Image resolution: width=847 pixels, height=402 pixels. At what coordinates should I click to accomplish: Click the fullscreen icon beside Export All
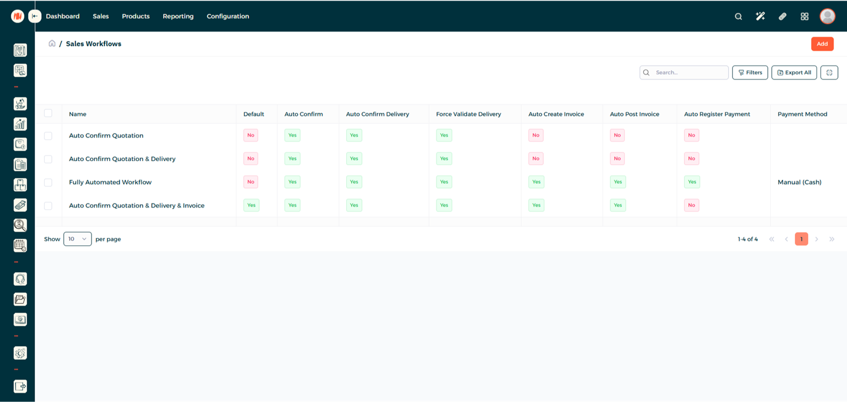pyautogui.click(x=829, y=73)
